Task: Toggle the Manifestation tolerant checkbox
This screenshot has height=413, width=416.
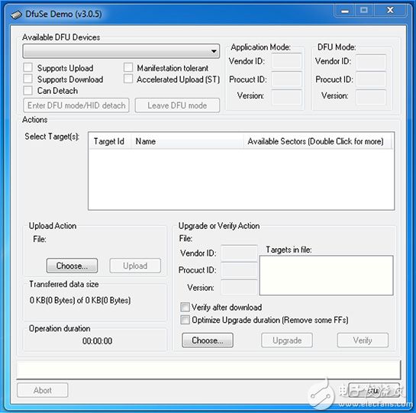Action: [128, 67]
